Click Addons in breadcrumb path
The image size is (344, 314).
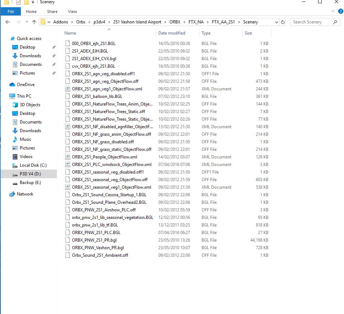pyautogui.click(x=60, y=22)
